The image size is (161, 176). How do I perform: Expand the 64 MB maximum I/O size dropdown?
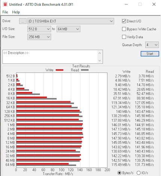pos(69,29)
